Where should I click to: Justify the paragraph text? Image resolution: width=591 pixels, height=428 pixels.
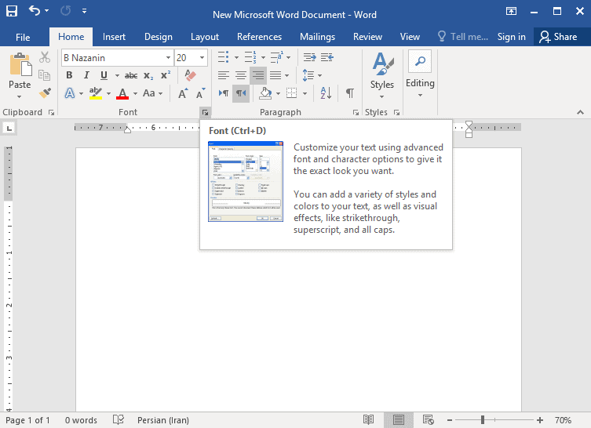click(275, 75)
